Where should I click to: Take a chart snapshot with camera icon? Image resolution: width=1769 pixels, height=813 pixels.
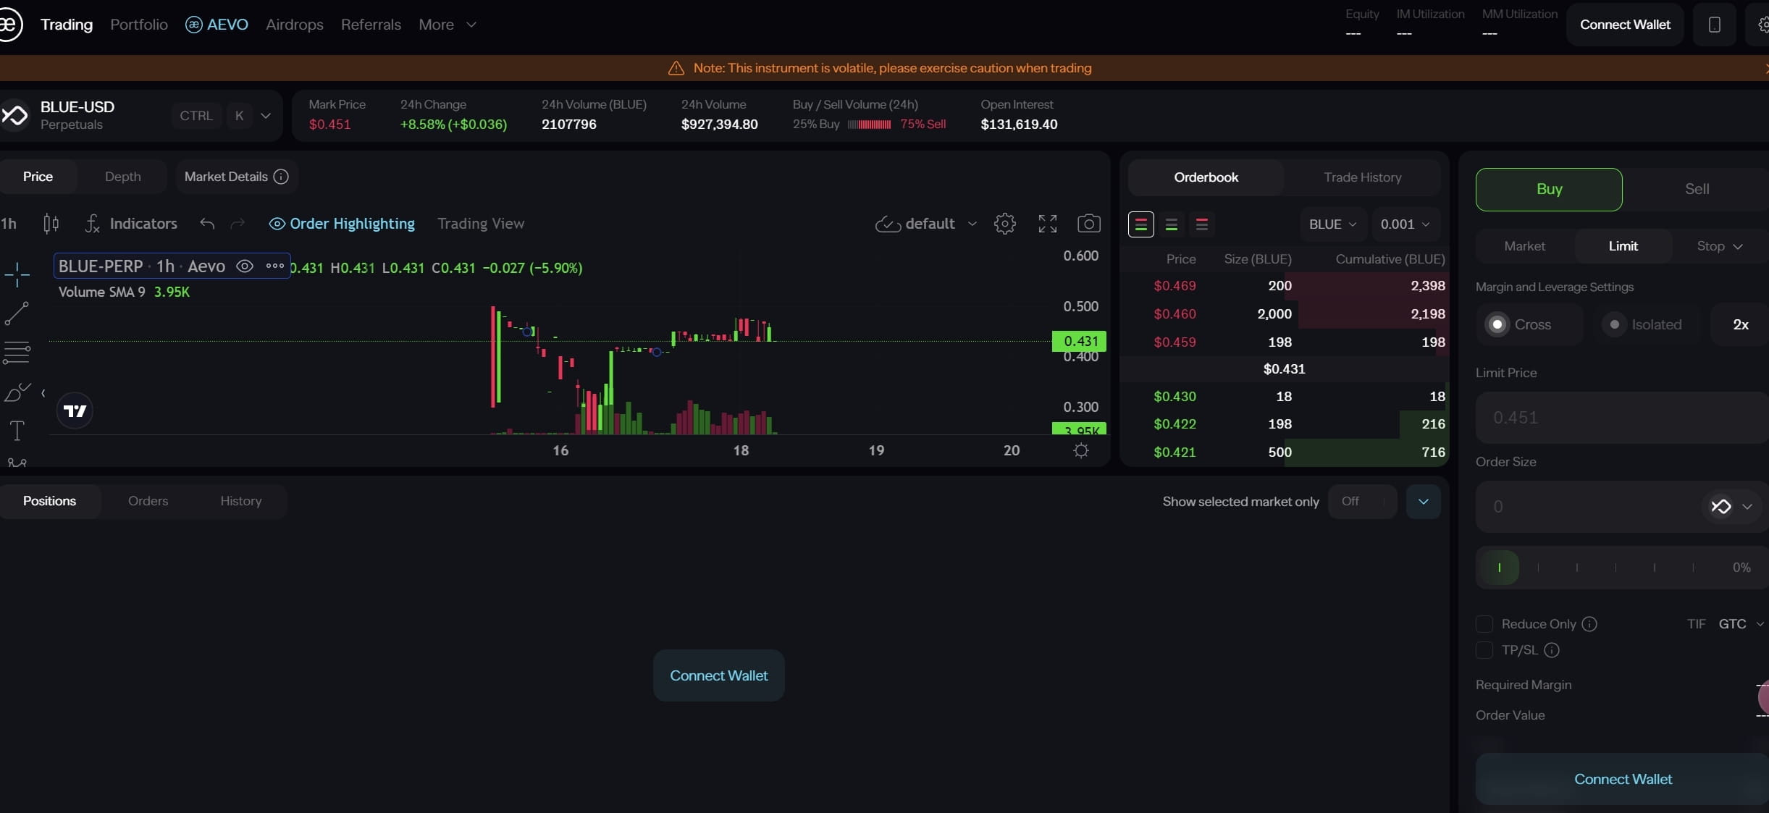tap(1088, 224)
